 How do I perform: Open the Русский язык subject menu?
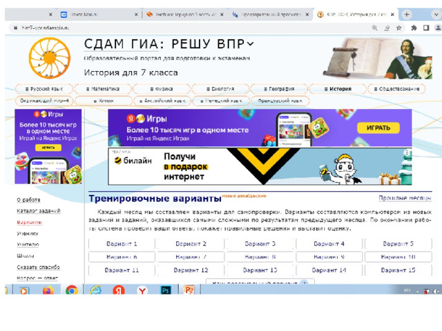[44, 89]
